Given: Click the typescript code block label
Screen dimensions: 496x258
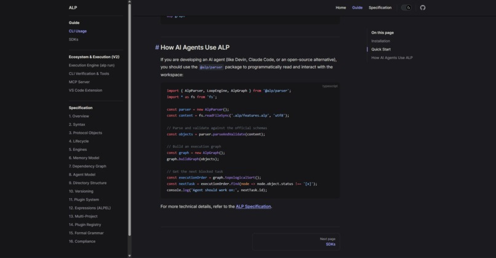Looking at the screenshot, I should click(x=330, y=86).
